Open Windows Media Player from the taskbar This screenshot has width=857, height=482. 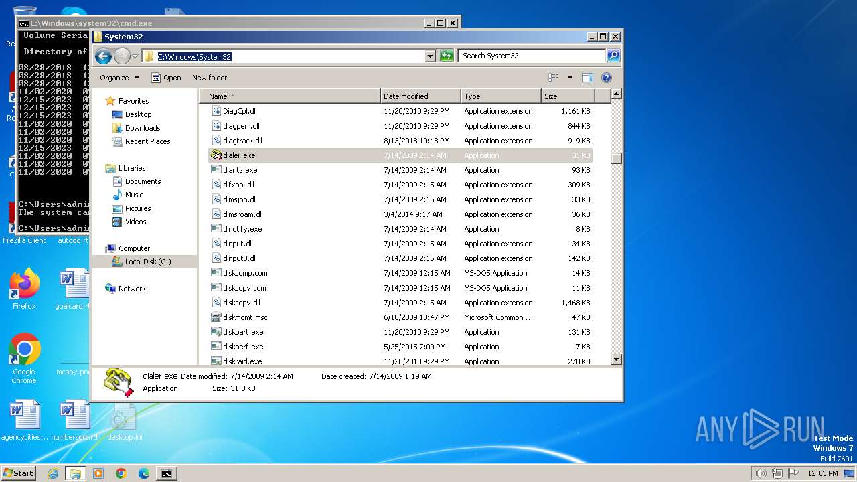pos(98,473)
